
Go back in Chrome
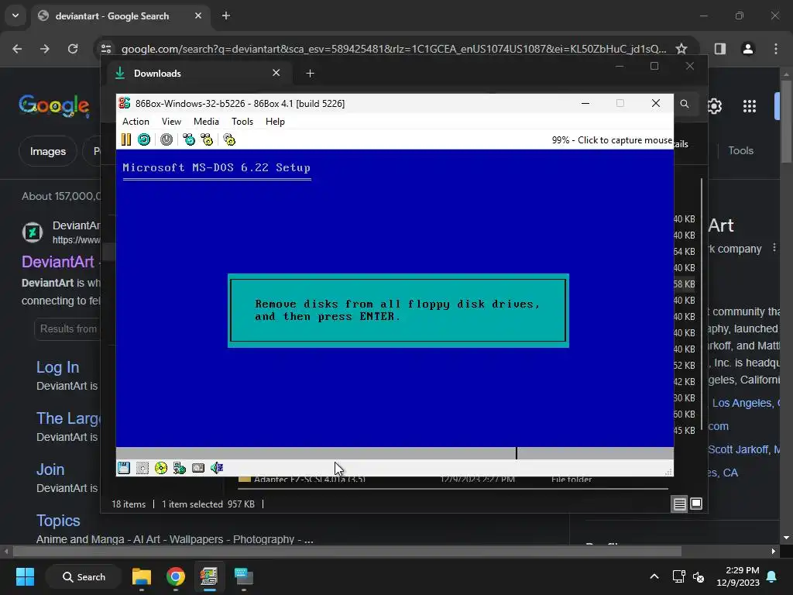pyautogui.click(x=17, y=49)
